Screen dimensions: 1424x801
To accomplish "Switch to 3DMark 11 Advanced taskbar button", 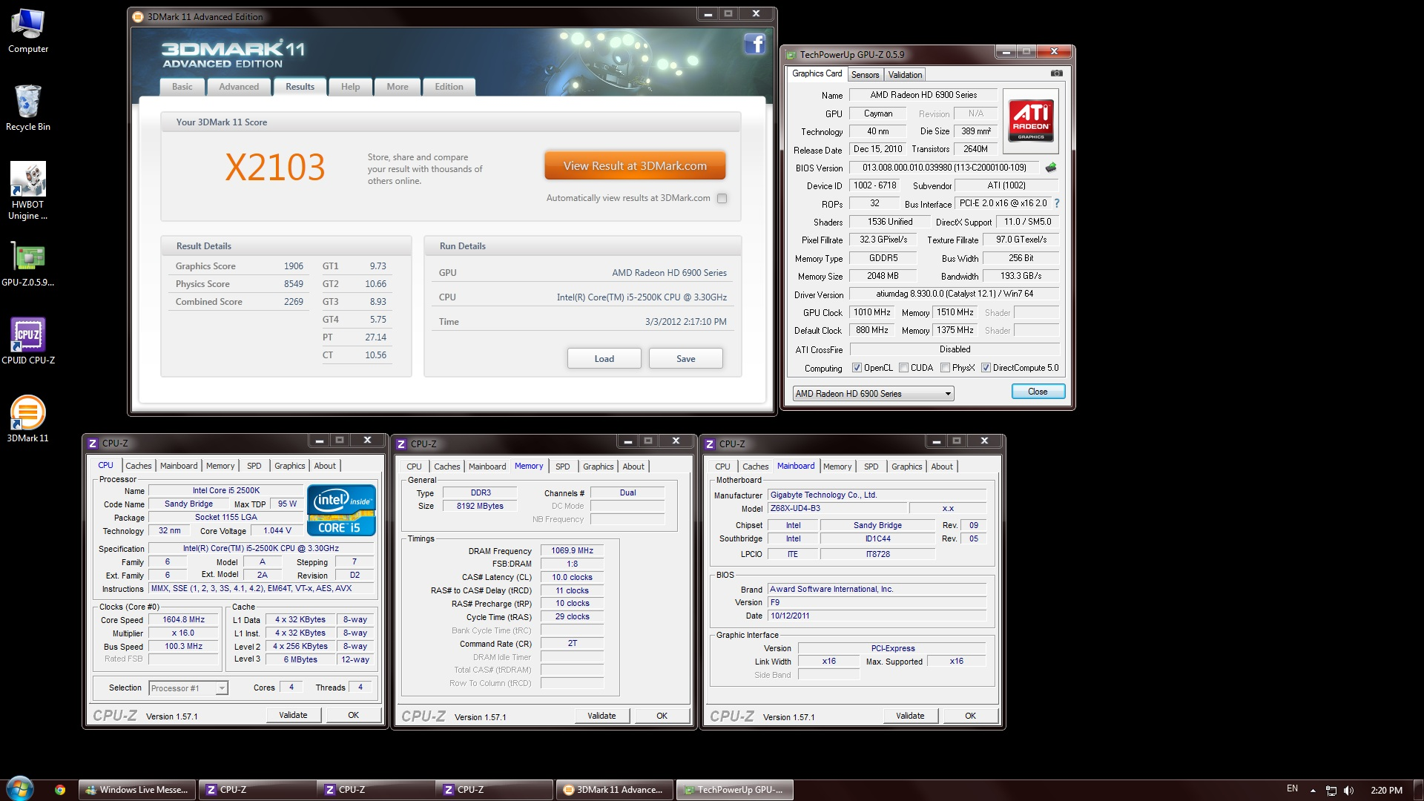I will tap(614, 790).
